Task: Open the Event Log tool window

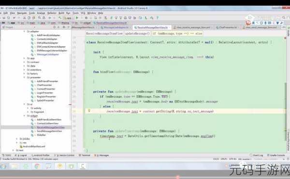Action: click(256, 155)
